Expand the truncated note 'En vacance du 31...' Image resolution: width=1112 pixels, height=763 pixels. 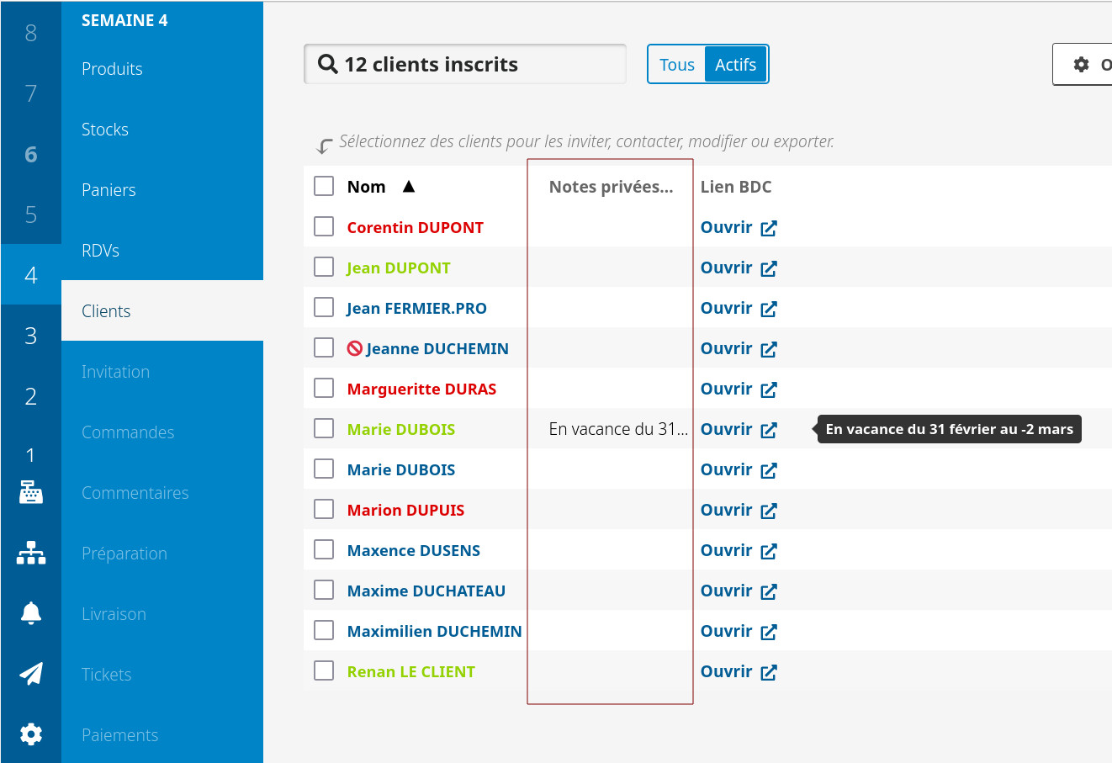point(617,429)
